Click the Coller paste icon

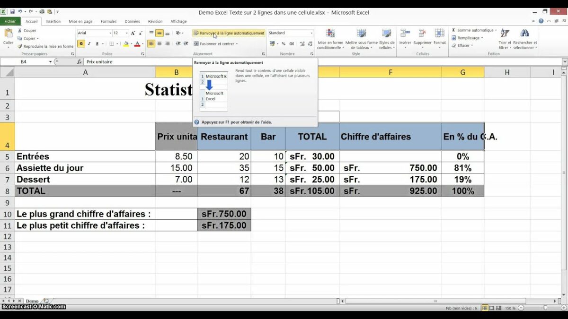8,34
